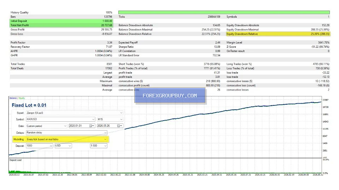Click the Z-Score value -51.22 (99.74%)
The image size is (339, 190).
[x=320, y=47]
